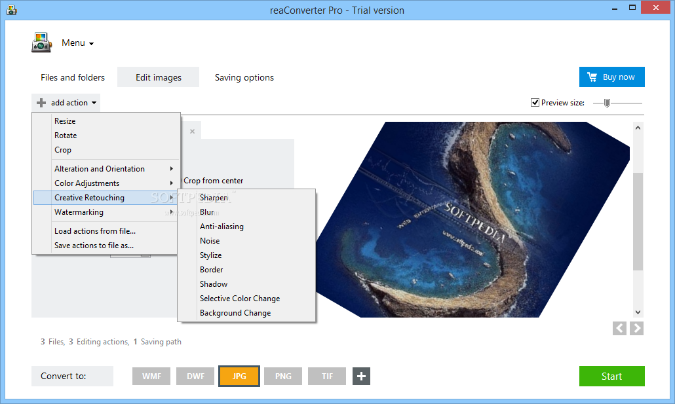Click the preview vertical scrollbar thumb

coord(638,221)
